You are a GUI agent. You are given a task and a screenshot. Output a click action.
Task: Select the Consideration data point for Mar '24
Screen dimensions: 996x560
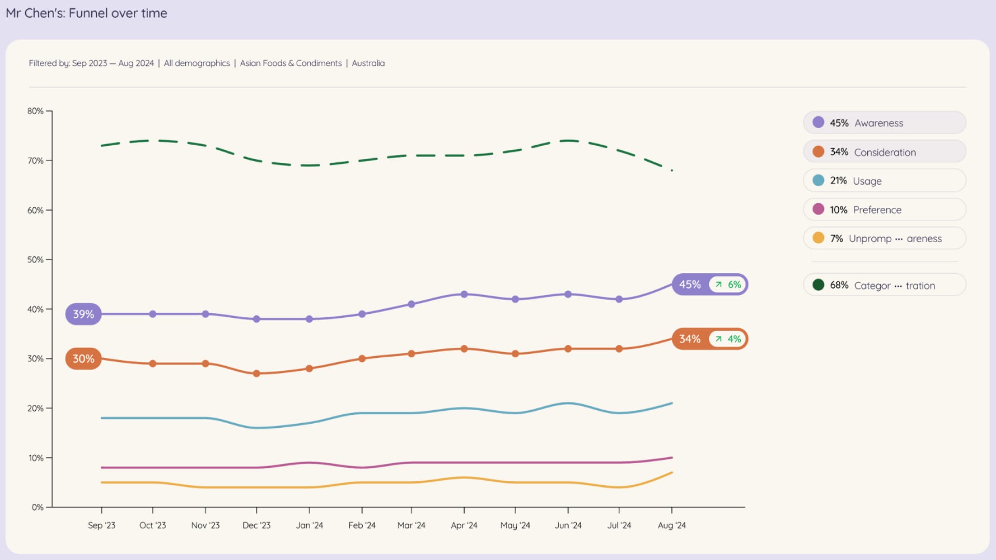click(411, 354)
